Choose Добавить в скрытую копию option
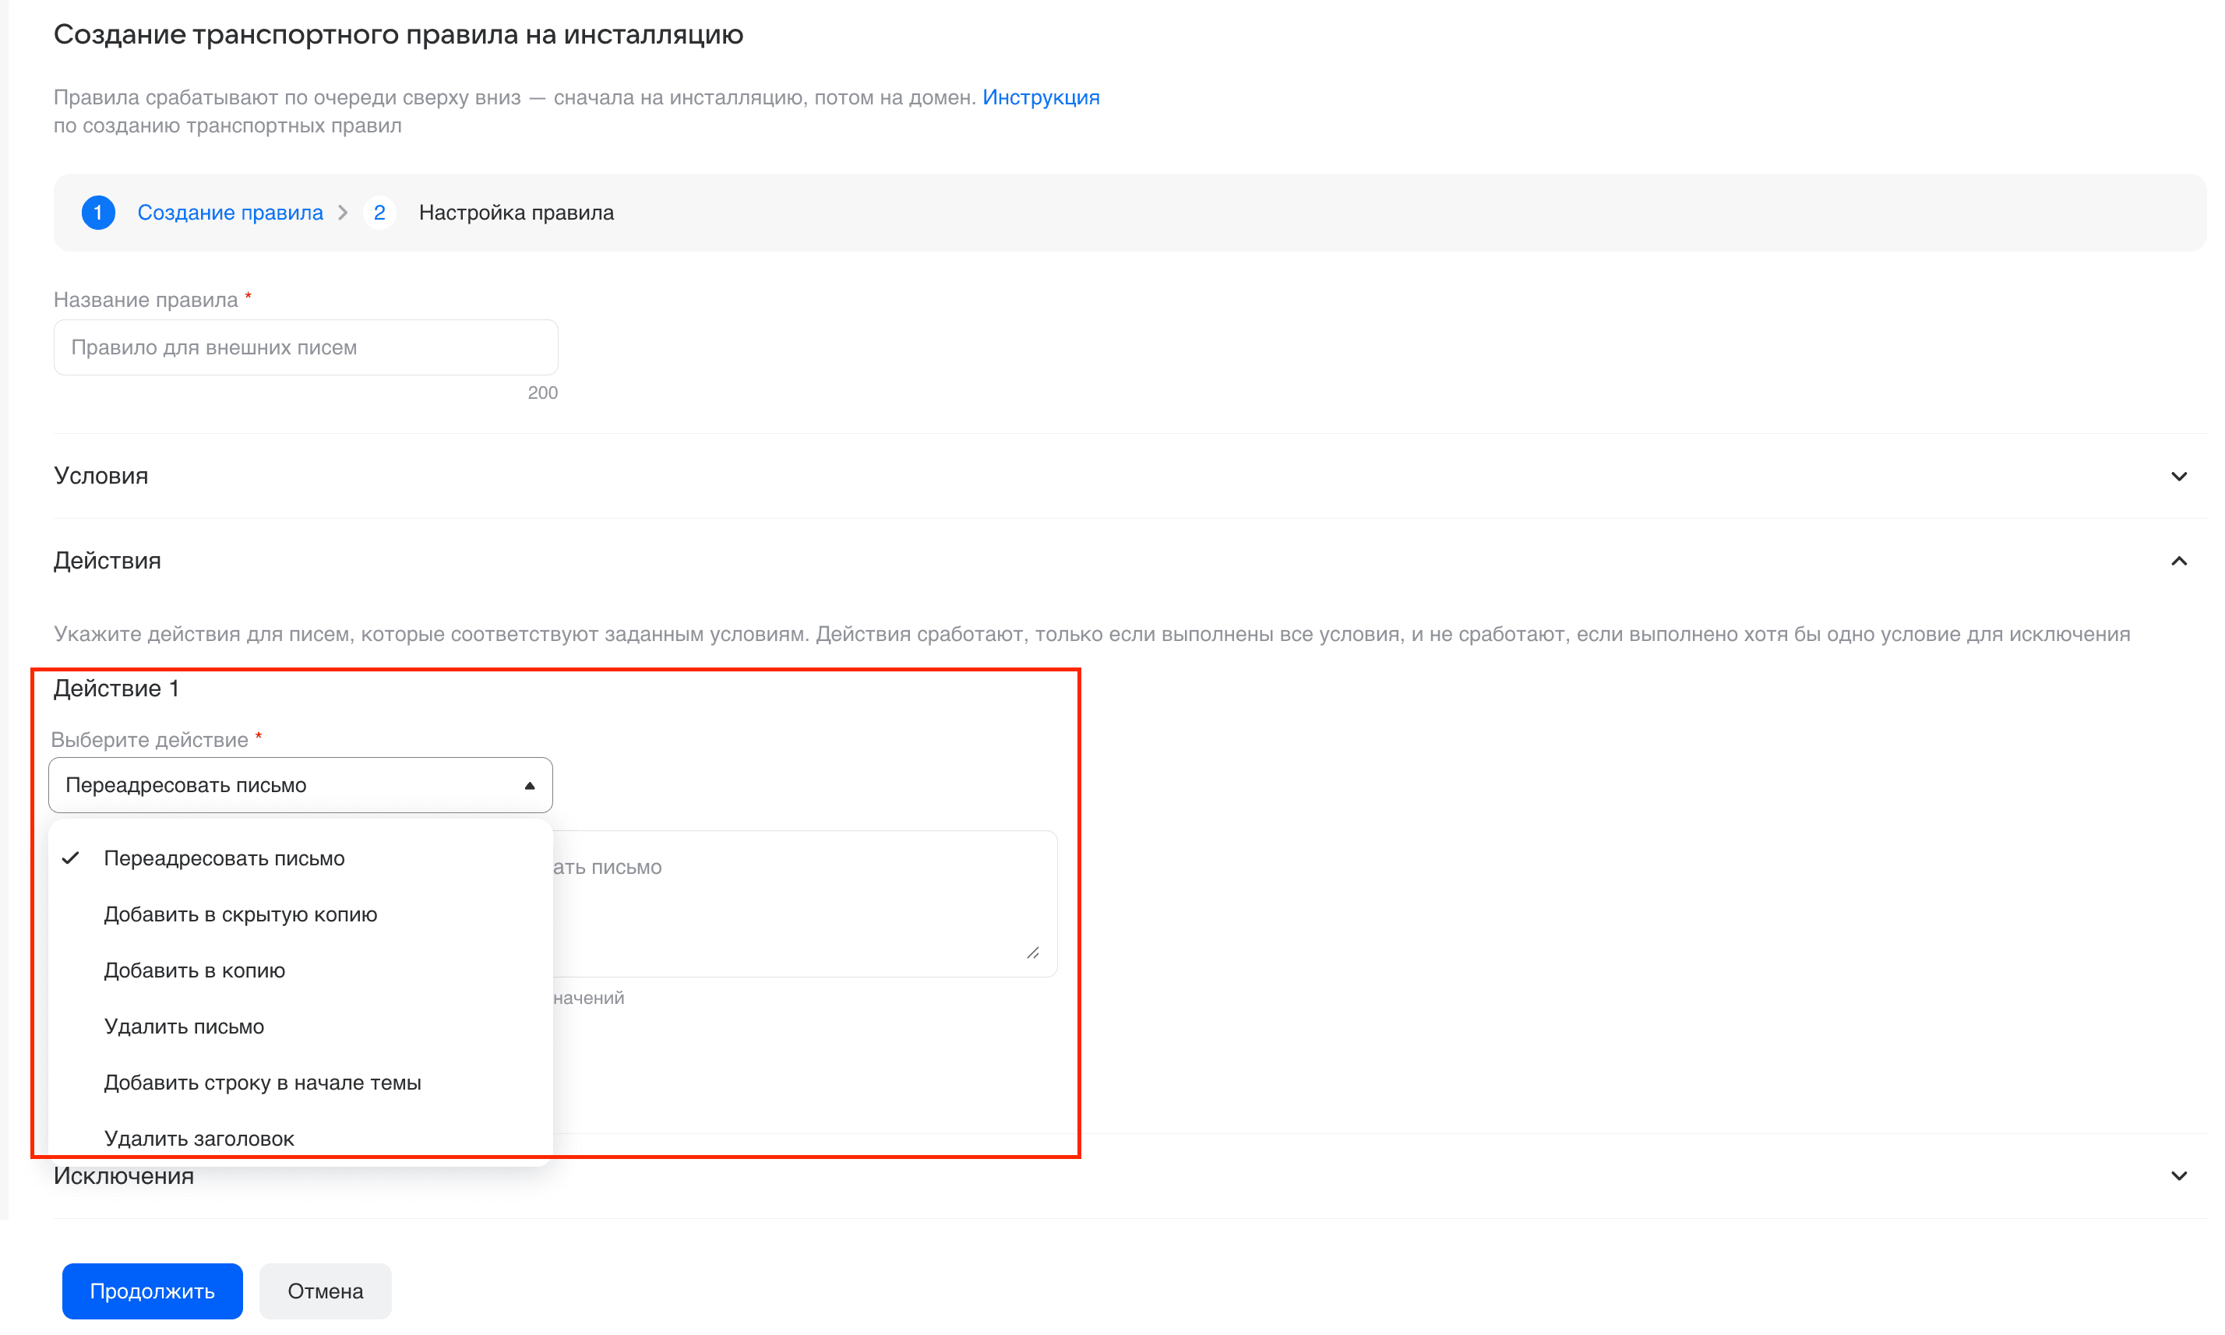Viewport: 2225px width, 1335px height. (301, 914)
